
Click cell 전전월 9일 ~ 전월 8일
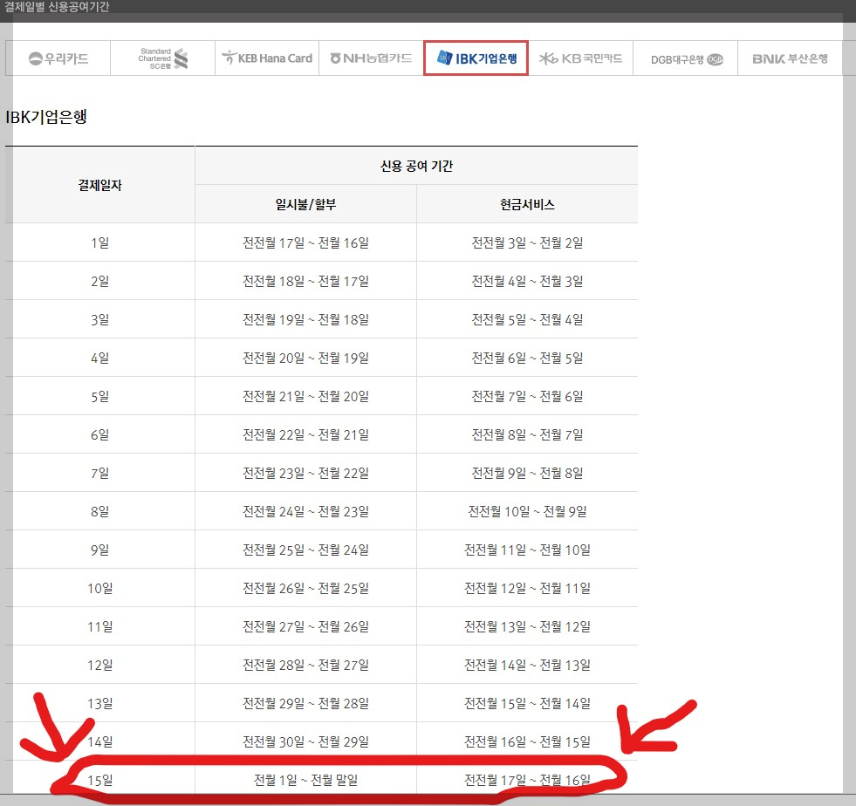pos(527,473)
